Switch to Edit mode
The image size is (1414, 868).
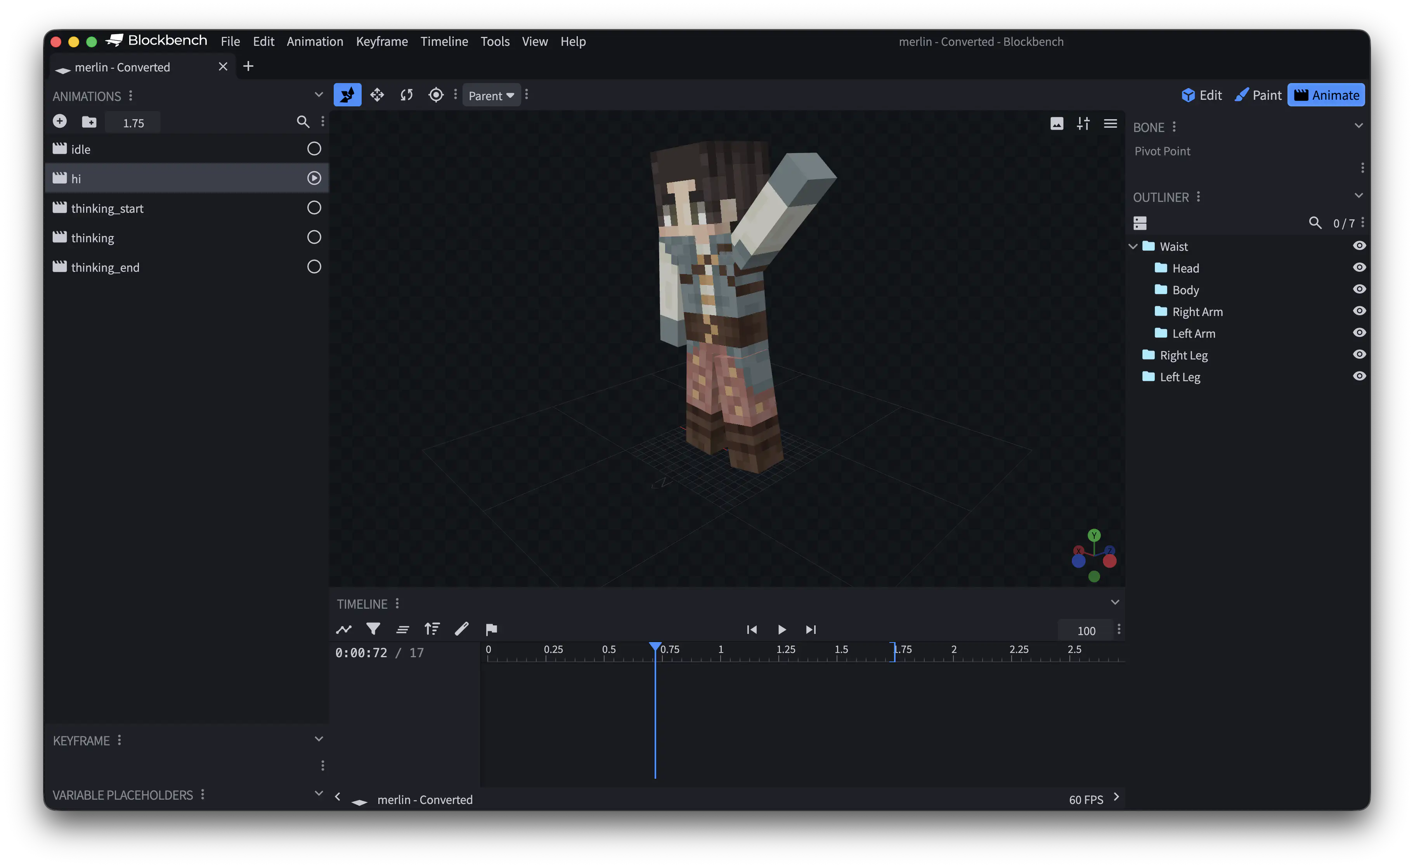point(1202,95)
